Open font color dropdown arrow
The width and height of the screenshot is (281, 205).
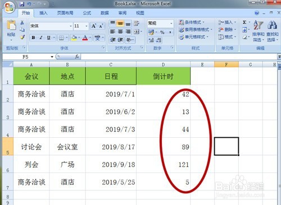pos(90,38)
